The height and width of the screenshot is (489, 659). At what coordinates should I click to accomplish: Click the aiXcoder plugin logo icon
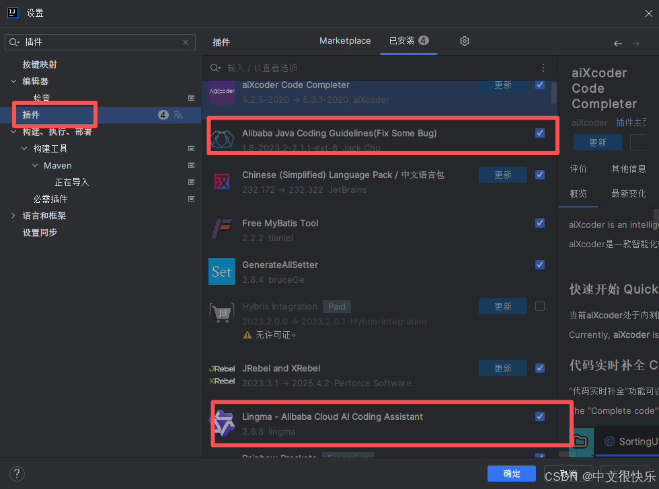point(222,91)
